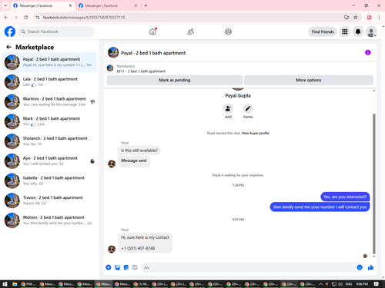Image resolution: width=385 pixels, height=288 pixels.
Task: Click More options button
Action: pos(308,80)
